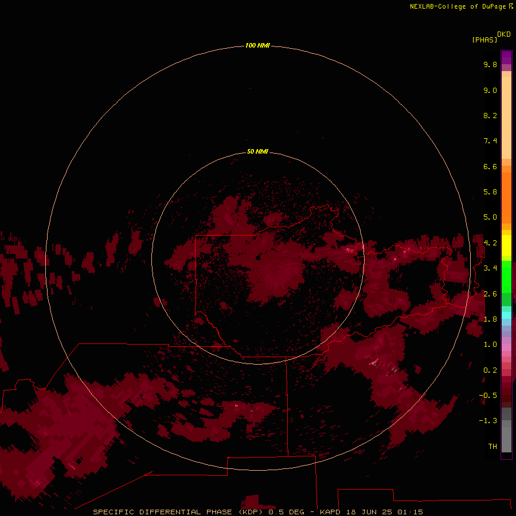
Task: Click the 4.2 value on the color scale
Action: [x=490, y=243]
